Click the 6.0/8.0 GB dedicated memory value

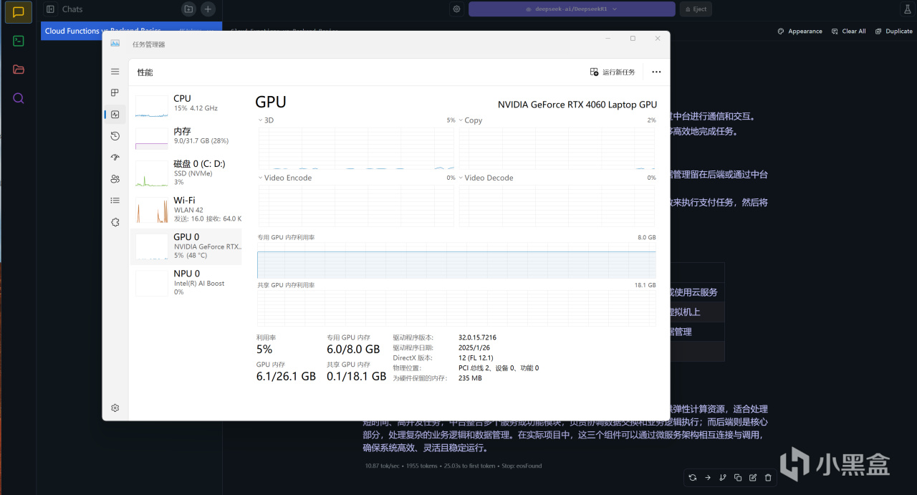353,350
